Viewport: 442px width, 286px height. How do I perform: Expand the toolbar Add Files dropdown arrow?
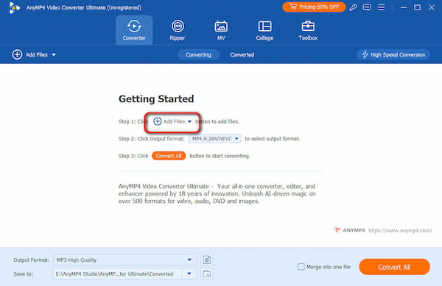point(54,55)
